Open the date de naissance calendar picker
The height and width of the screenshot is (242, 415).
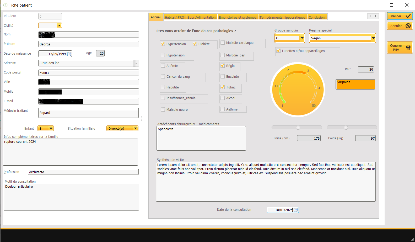[69, 54]
